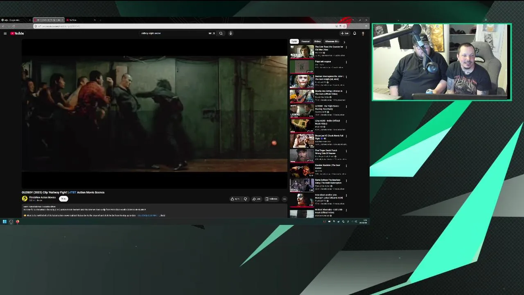The width and height of the screenshot is (524, 295).
Task: Open How about another joke Murray video
Action: pyautogui.click(x=302, y=200)
